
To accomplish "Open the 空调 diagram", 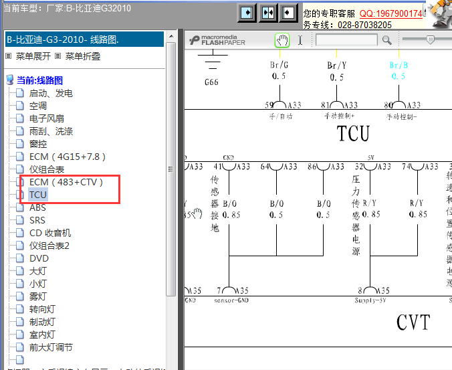I will point(37,106).
